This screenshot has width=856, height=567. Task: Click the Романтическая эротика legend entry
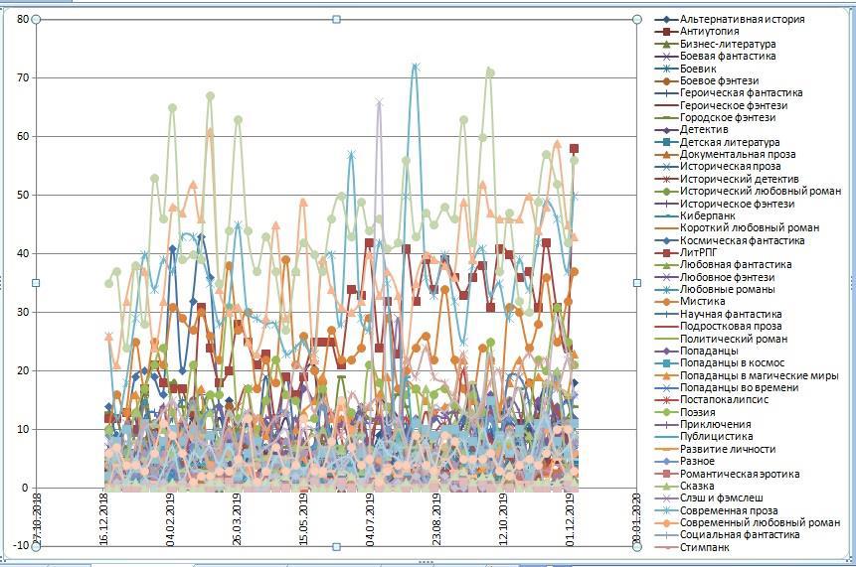pos(747,474)
